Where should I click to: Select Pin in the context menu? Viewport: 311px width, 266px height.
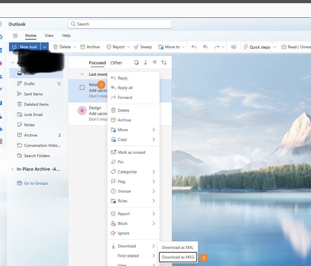pos(133,162)
